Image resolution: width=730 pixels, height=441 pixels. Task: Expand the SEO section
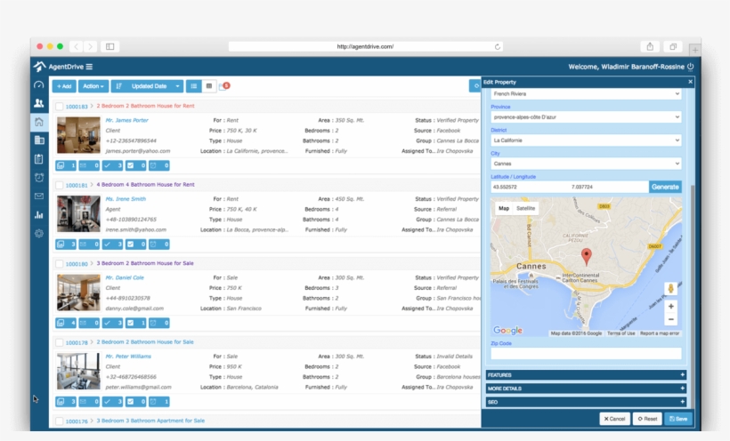586,402
